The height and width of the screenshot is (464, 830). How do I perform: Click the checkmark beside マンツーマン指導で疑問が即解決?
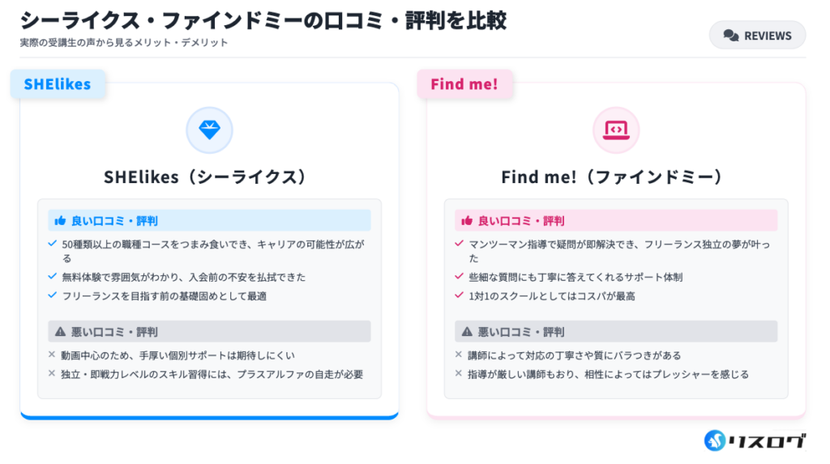point(460,244)
